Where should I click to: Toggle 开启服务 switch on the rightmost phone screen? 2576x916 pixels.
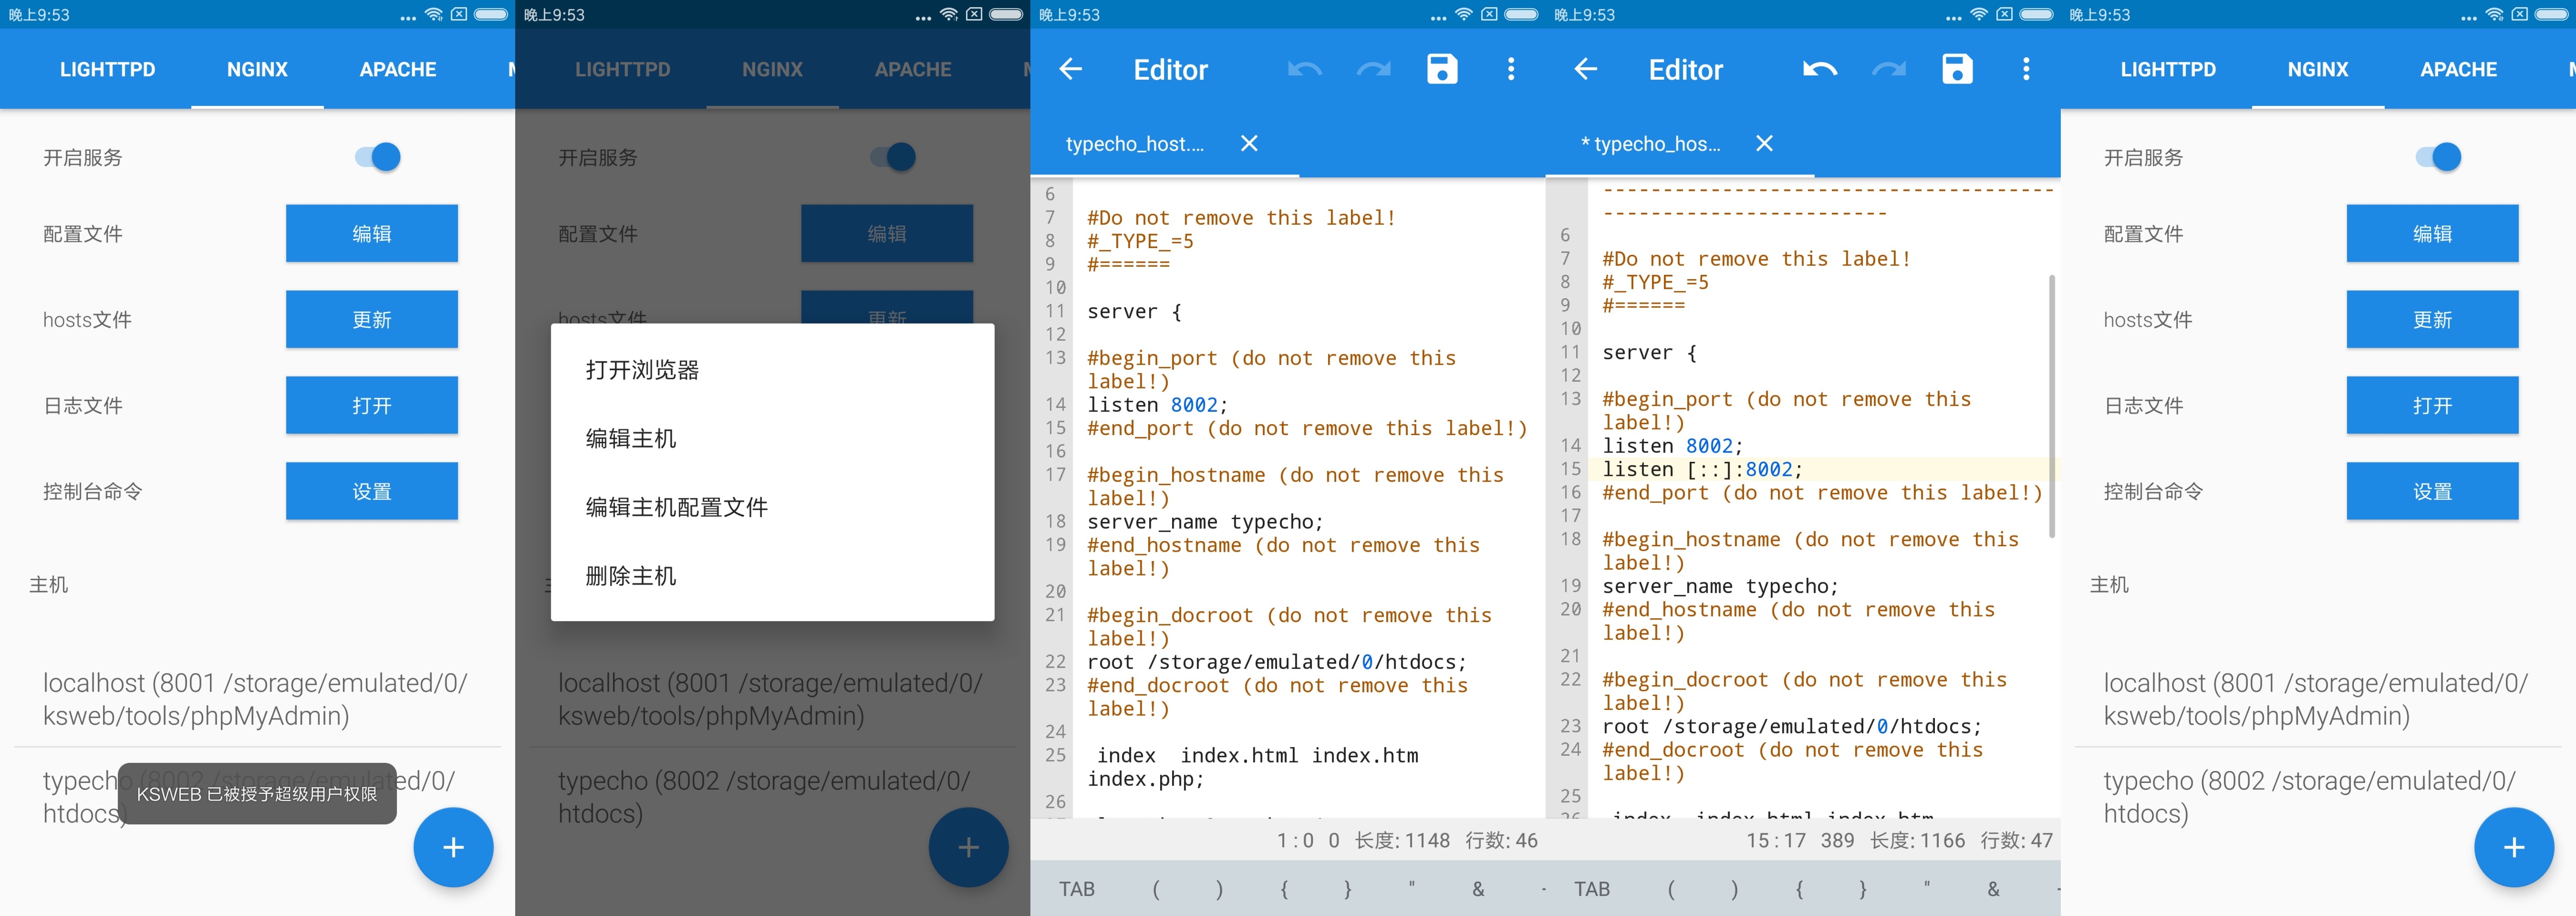[x=2439, y=157]
